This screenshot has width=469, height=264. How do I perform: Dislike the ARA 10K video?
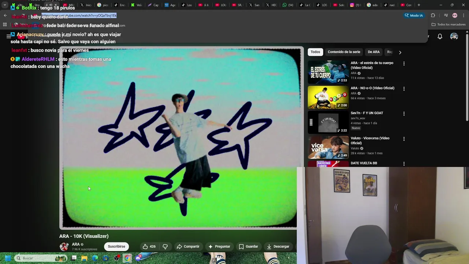click(165, 246)
